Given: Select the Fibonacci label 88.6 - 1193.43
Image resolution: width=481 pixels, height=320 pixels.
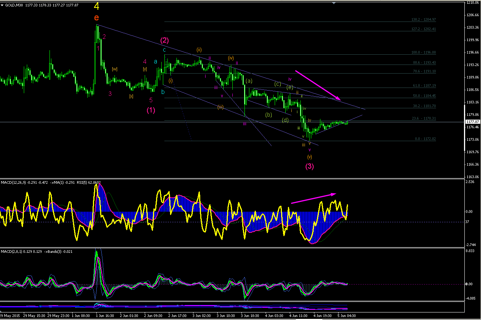Looking at the screenshot, I should 425,62.
